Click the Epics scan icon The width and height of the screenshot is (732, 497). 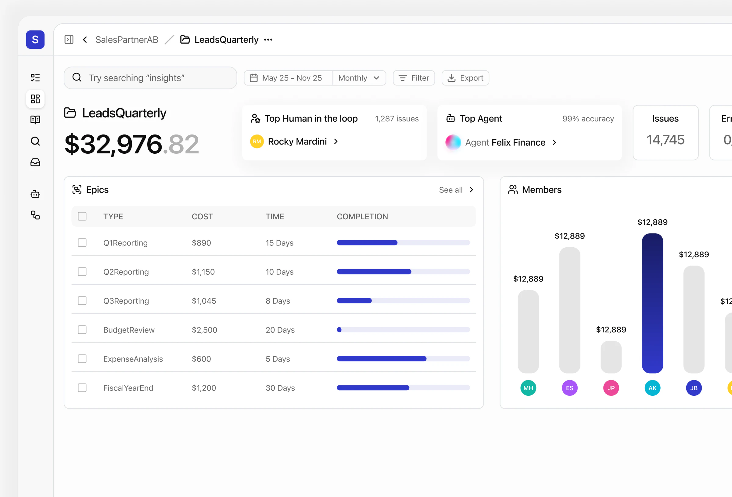point(77,190)
